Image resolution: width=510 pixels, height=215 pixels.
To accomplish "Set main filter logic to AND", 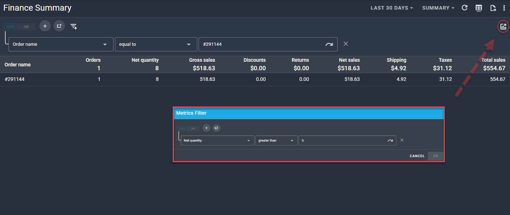I will pos(11,27).
